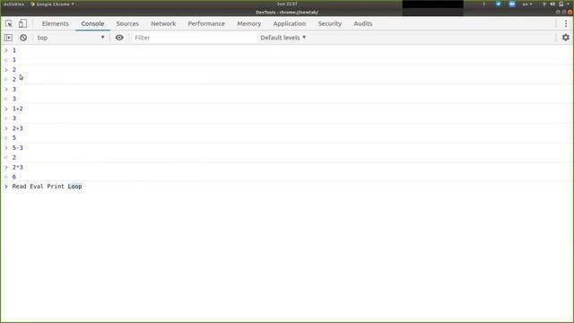Image resolution: width=574 pixels, height=323 pixels.
Task: Switch to the Performance tab
Action: tap(206, 23)
